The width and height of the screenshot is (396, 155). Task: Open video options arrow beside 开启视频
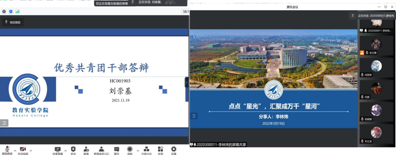point(31,150)
